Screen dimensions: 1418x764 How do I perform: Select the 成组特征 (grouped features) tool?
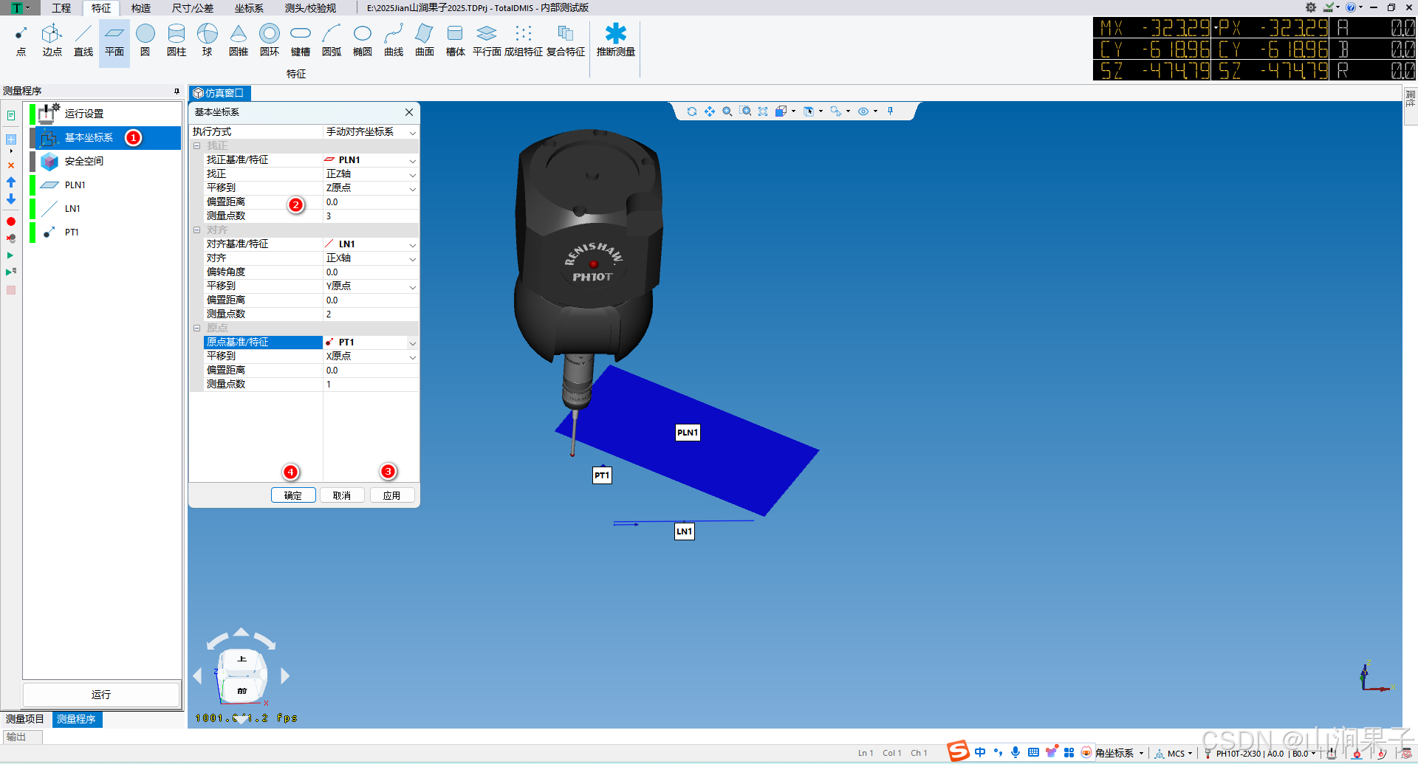pos(524,41)
